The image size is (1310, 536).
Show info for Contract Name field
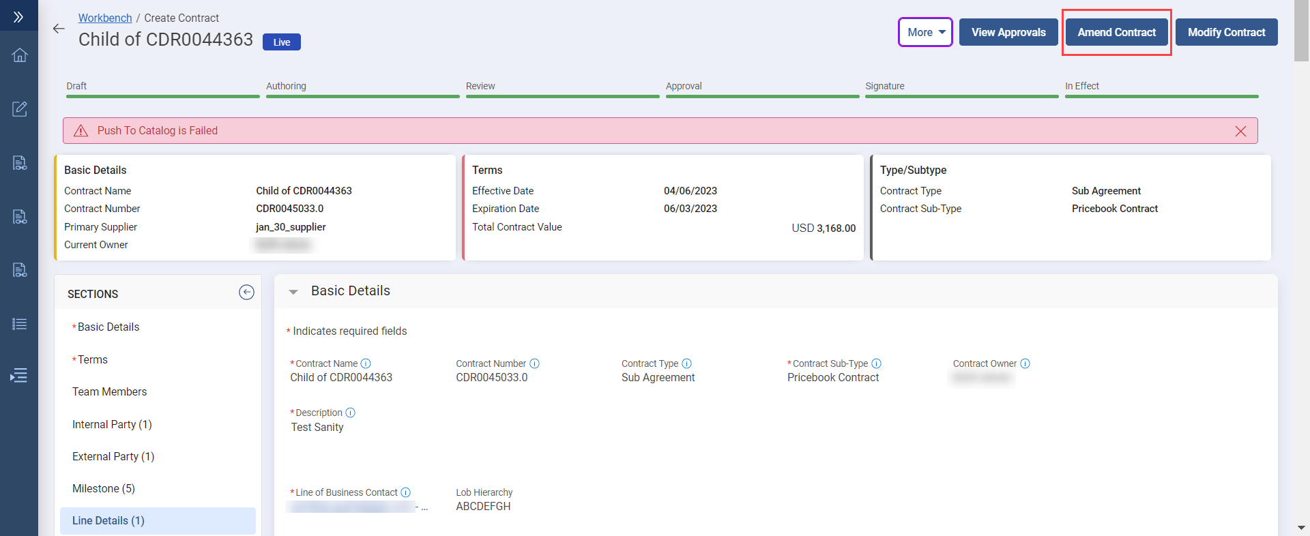pyautogui.click(x=366, y=363)
